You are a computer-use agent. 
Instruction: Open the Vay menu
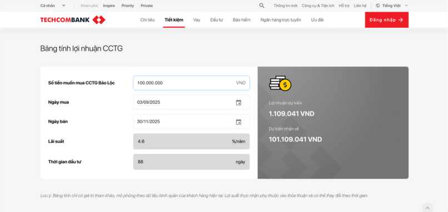(x=197, y=20)
